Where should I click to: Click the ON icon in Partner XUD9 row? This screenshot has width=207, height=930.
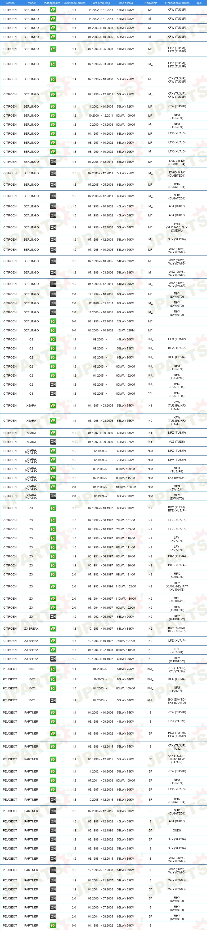[x=53, y=830]
